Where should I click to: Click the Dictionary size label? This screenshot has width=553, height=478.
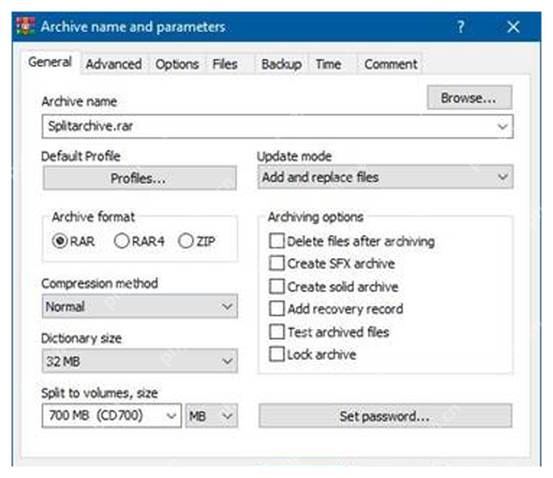click(81, 338)
